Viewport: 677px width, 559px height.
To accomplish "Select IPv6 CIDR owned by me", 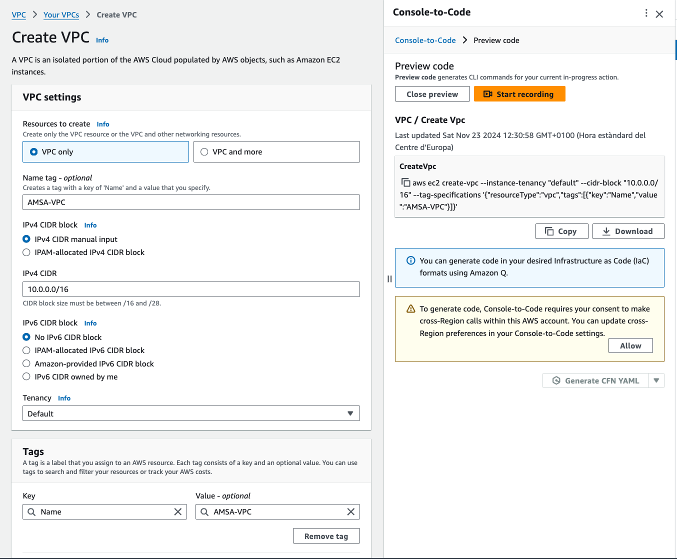I will [26, 376].
